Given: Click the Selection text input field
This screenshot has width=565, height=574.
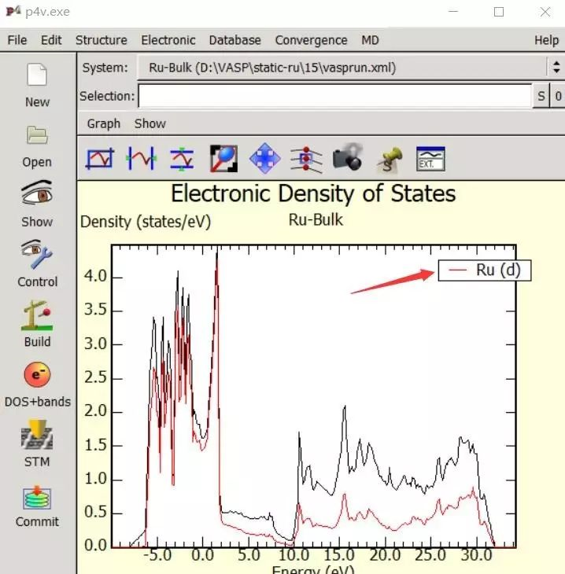Looking at the screenshot, I should coord(335,96).
